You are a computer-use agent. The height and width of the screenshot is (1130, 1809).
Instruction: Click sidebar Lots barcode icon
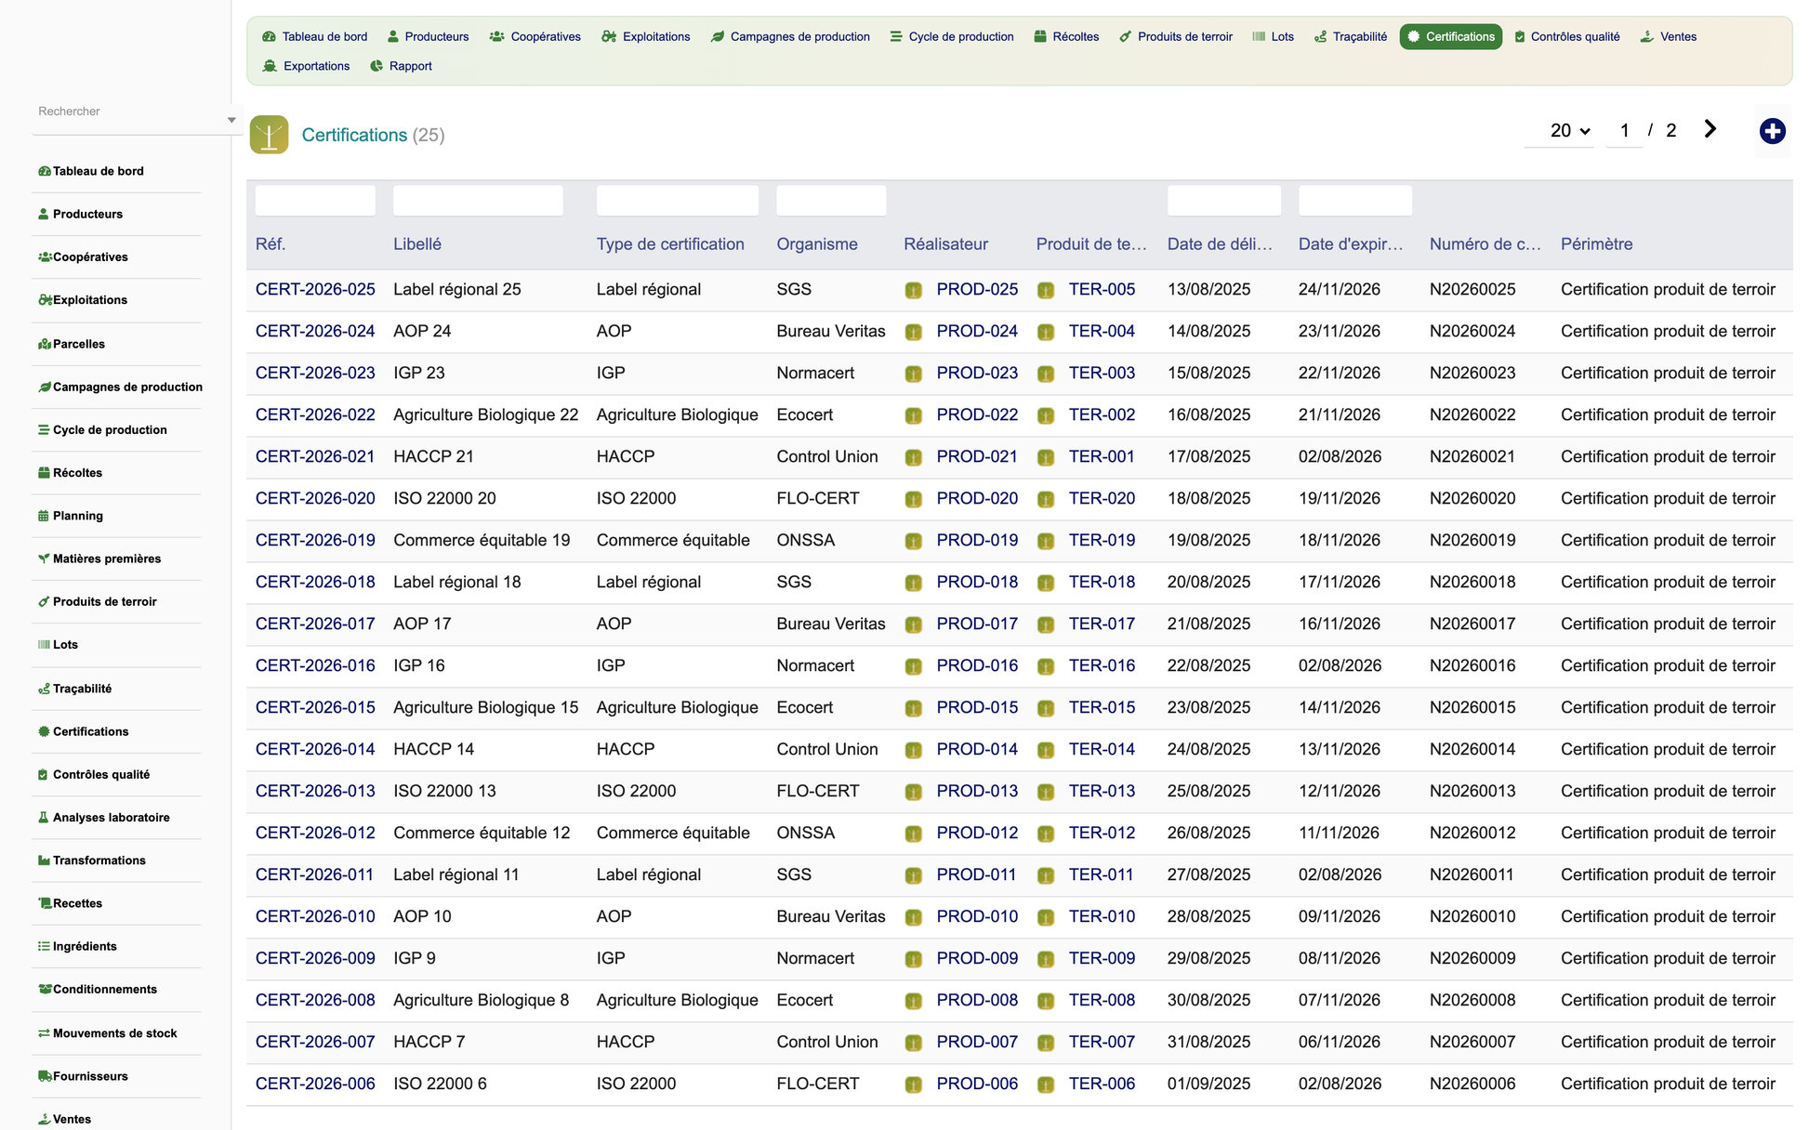44,644
